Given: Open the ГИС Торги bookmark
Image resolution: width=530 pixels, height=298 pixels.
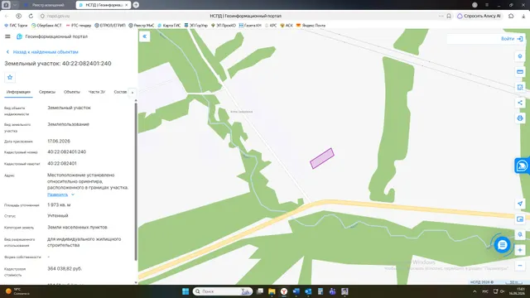Looking at the screenshot, I should coord(16,26).
